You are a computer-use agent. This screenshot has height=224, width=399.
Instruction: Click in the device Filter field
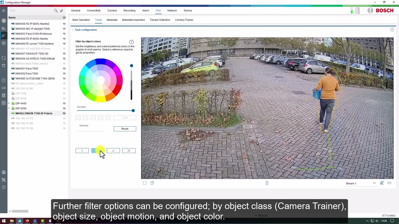[31, 11]
